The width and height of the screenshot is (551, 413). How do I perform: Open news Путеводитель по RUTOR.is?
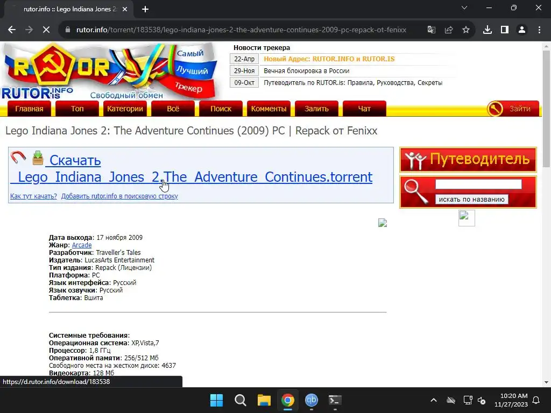[x=353, y=83]
